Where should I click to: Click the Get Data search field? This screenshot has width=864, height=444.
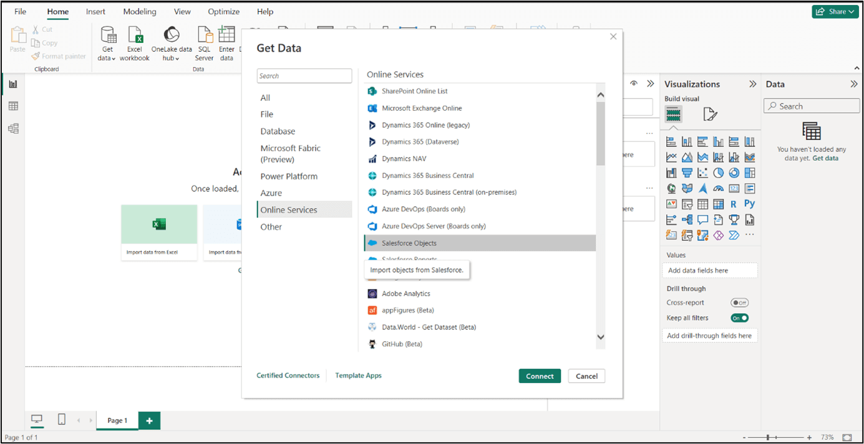tap(304, 76)
